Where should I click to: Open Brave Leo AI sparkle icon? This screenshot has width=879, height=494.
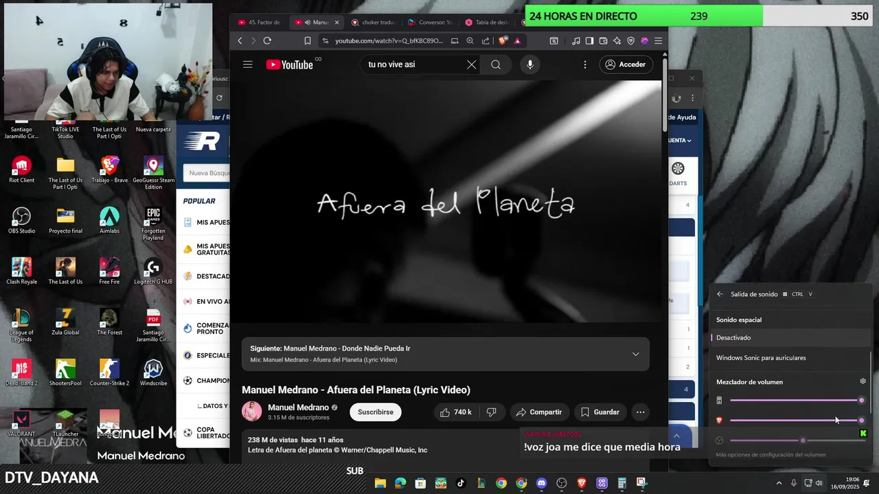tap(617, 40)
